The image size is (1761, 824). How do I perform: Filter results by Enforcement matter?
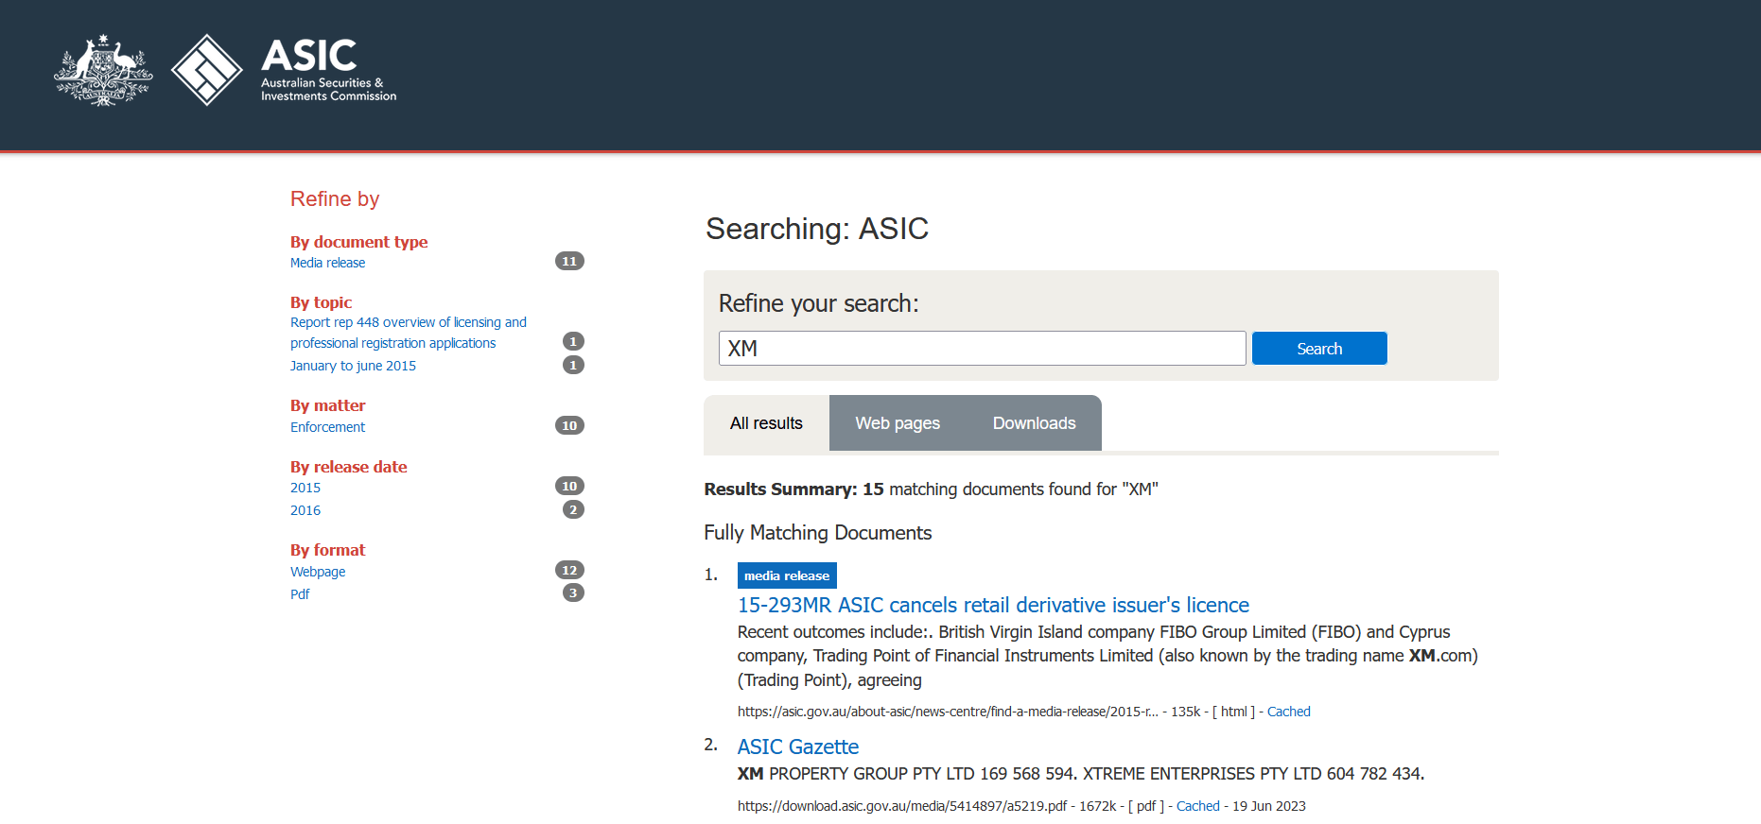coord(327,427)
